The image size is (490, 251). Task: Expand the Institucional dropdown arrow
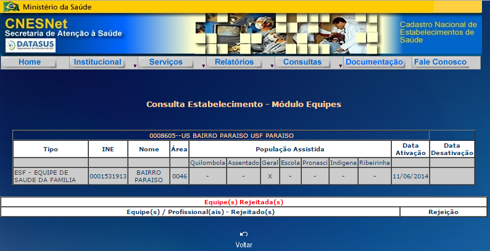[x=135, y=66]
